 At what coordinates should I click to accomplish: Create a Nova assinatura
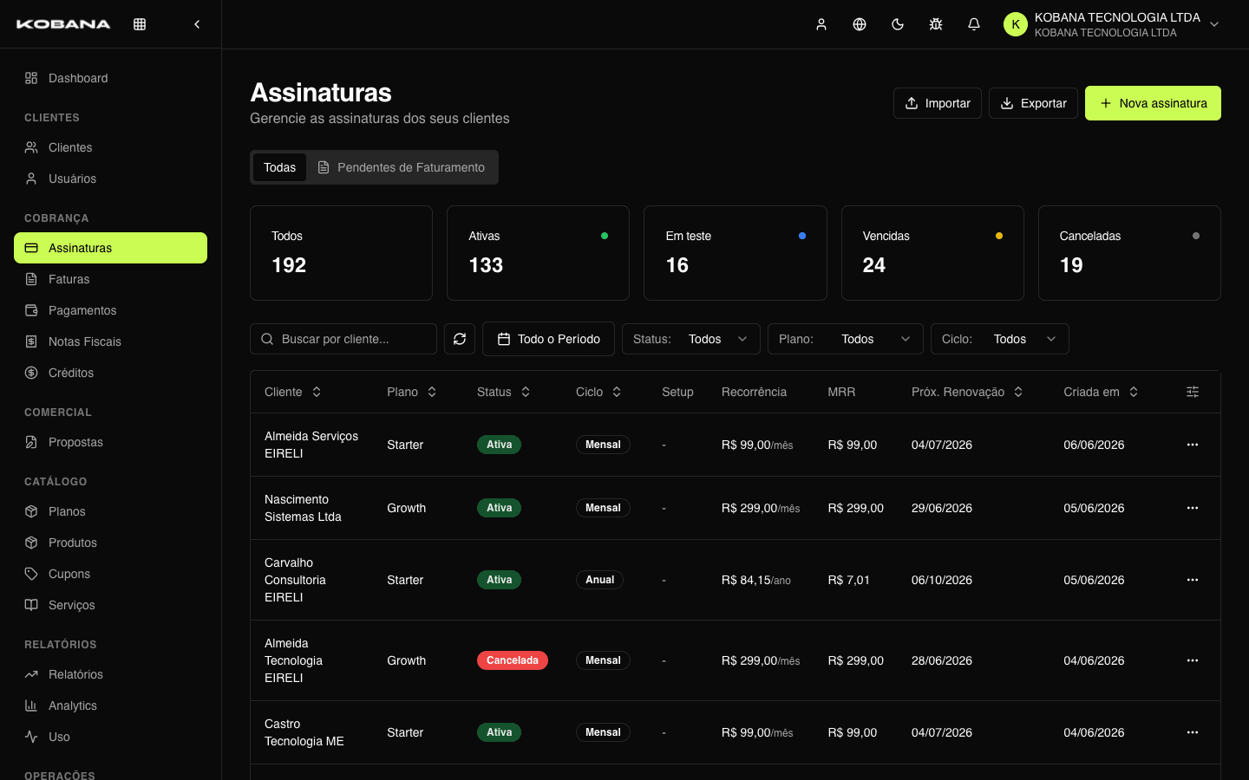pyautogui.click(x=1153, y=103)
